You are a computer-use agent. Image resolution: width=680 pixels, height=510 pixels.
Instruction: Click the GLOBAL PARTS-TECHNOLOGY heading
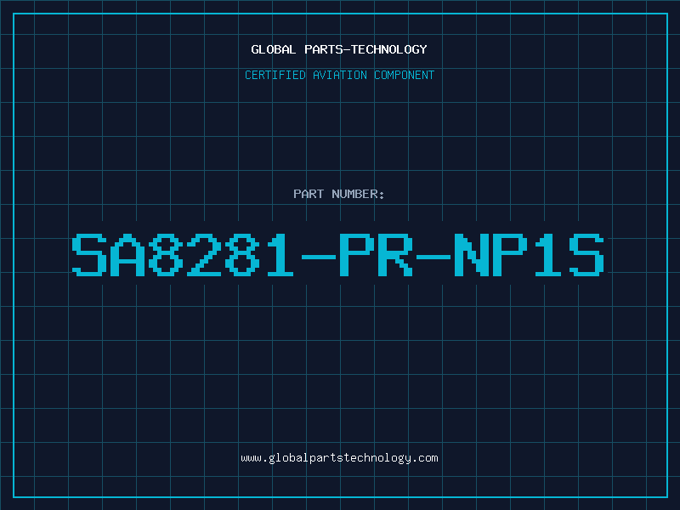[339, 49]
